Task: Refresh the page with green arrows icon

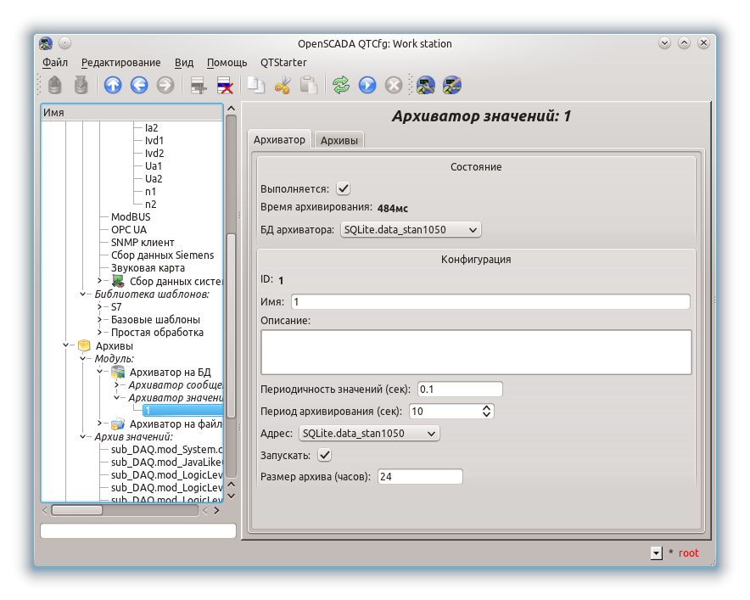Action: tap(341, 85)
